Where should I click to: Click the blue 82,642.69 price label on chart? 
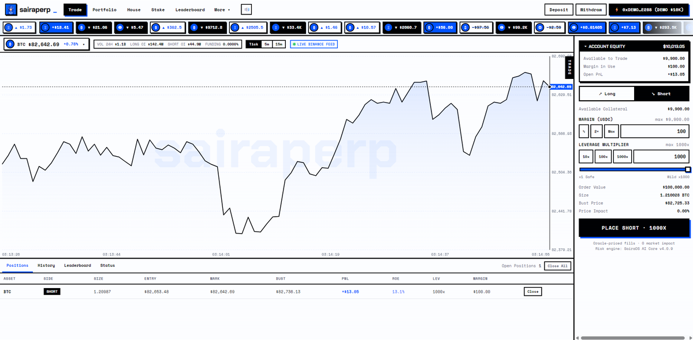click(x=561, y=86)
